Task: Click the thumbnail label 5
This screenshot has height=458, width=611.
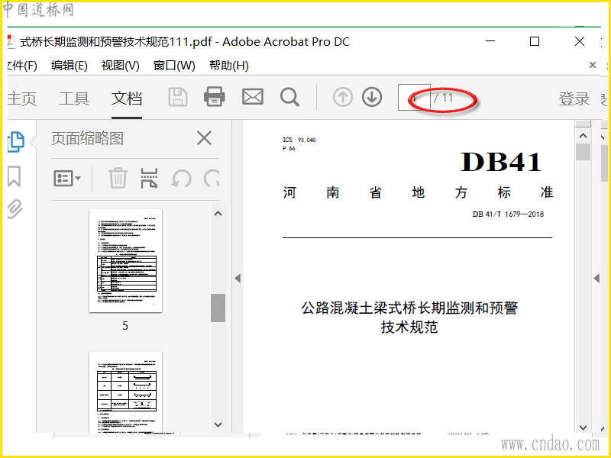Action: click(x=125, y=326)
